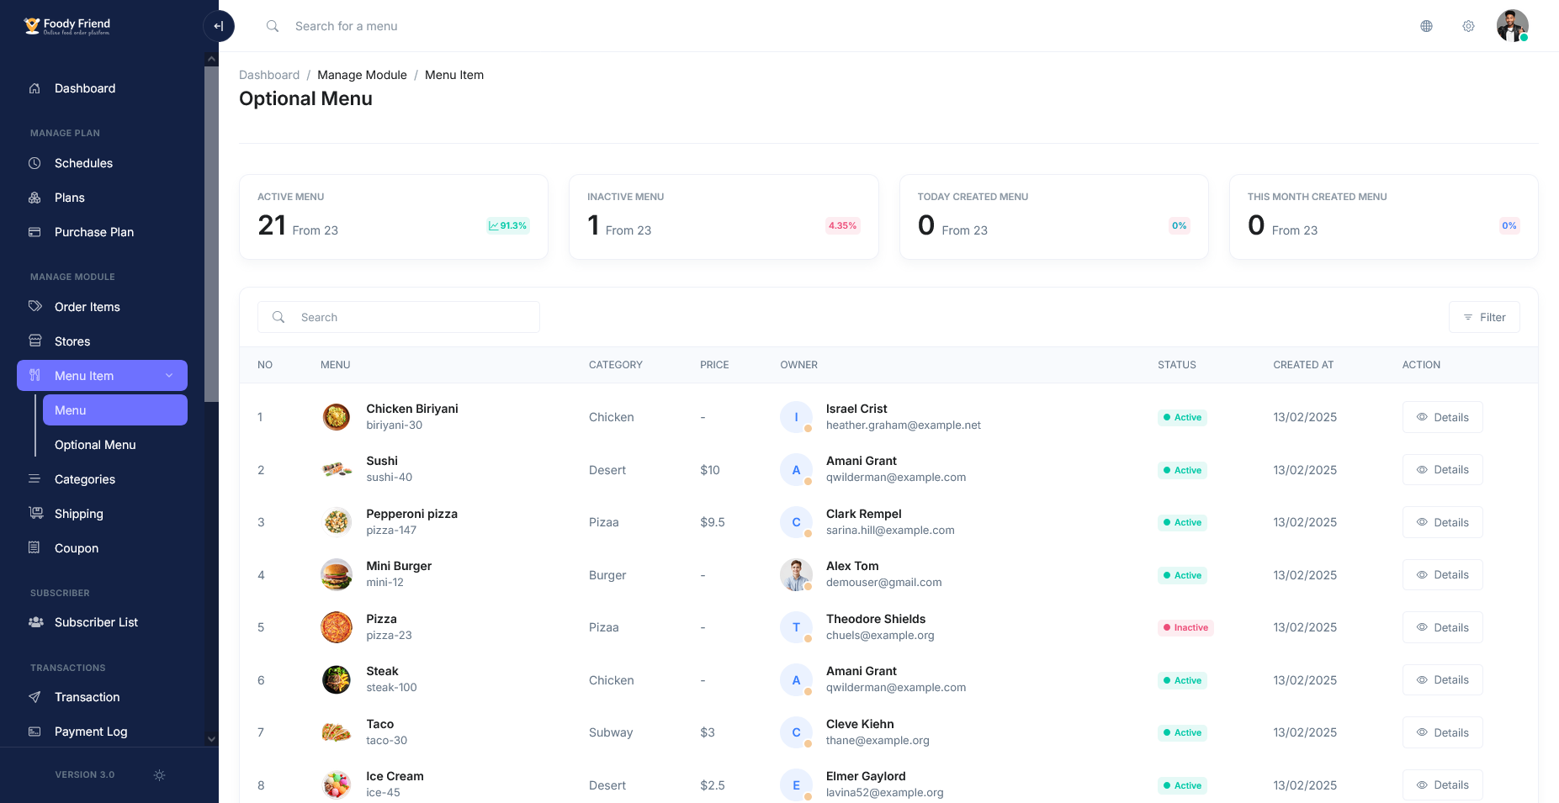Open Details for Pizza pizza-23
Viewport: 1559px width, 803px height.
(1442, 627)
